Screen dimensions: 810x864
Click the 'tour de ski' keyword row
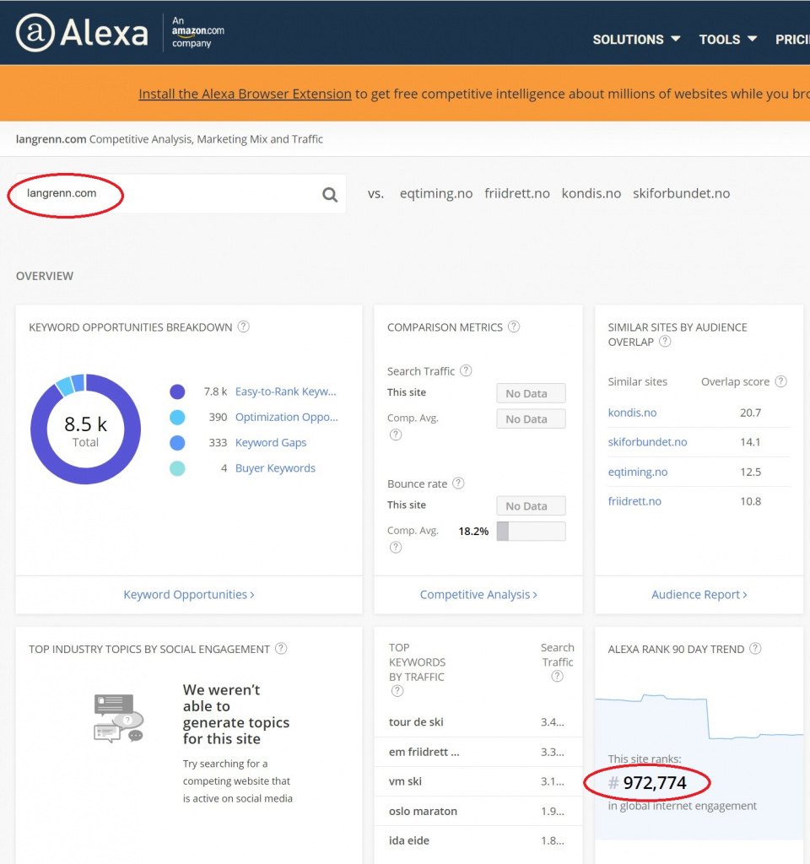point(478,722)
